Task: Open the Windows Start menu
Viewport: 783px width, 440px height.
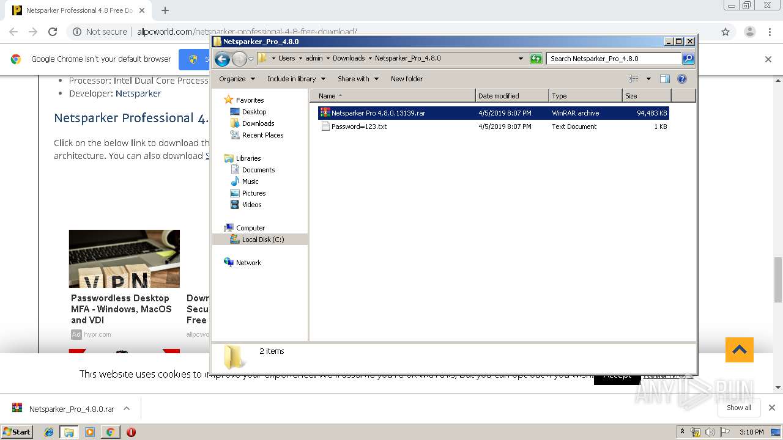Action: [17, 431]
